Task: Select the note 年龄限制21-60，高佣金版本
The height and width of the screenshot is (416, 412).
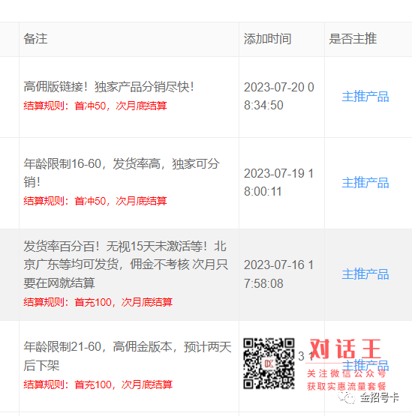Action: pyautogui.click(x=128, y=356)
